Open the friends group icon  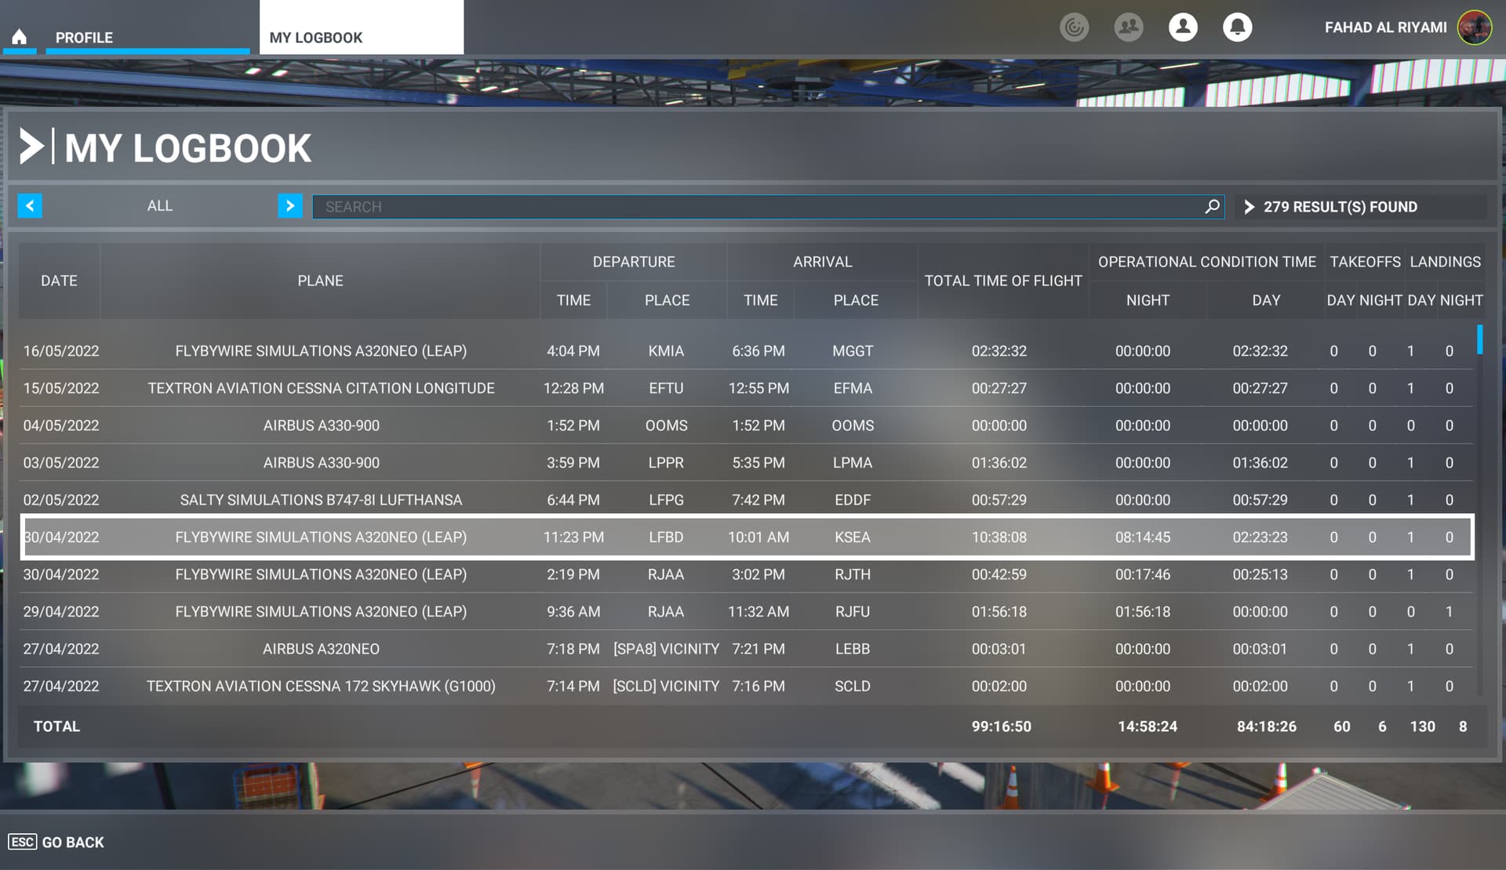click(1128, 27)
